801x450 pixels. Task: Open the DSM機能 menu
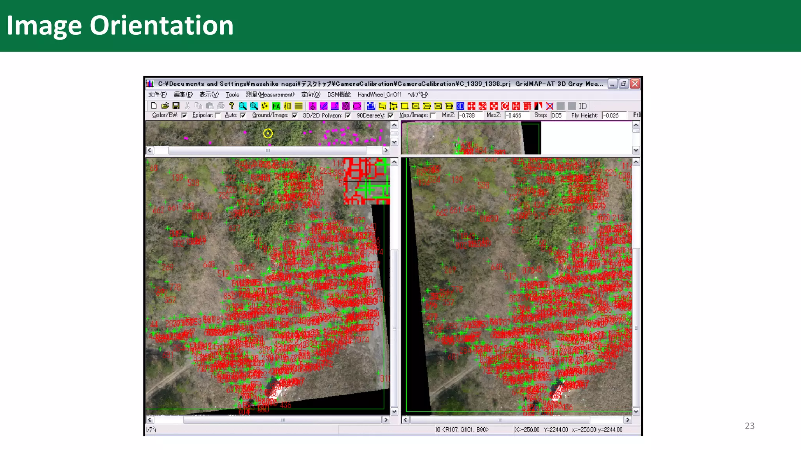tap(339, 95)
